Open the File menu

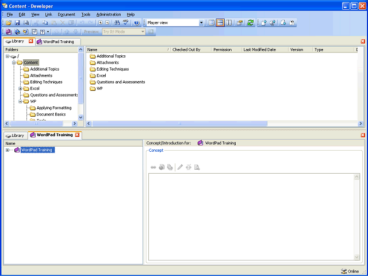pos(10,14)
